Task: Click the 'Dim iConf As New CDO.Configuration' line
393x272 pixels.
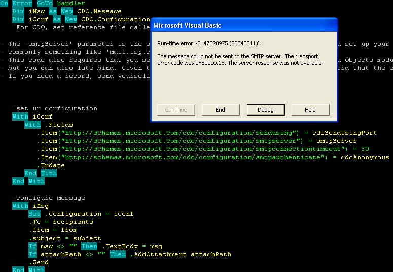Action: coord(81,19)
